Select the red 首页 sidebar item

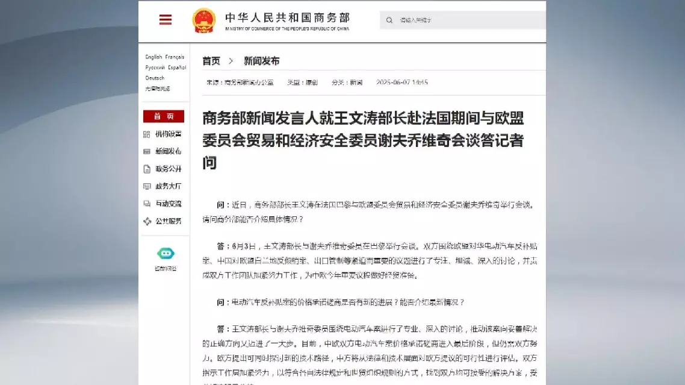pyautogui.click(x=164, y=116)
